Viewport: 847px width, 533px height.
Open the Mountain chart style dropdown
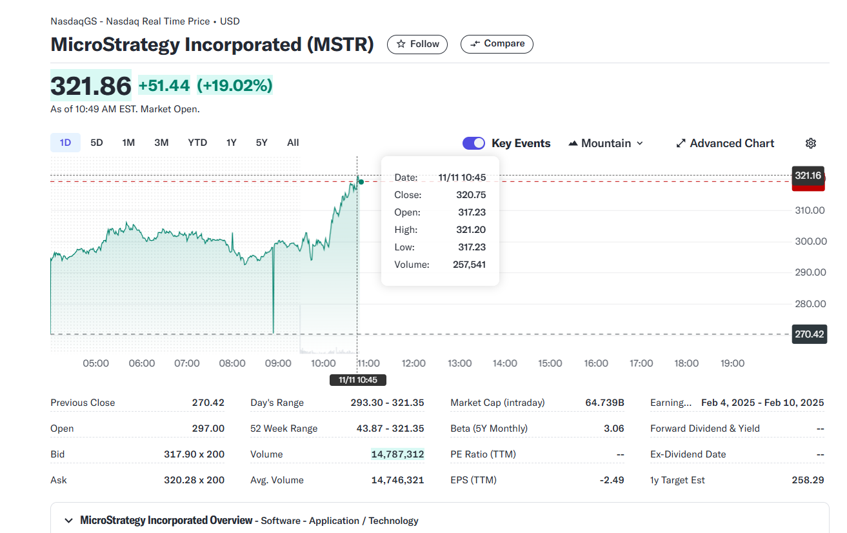pyautogui.click(x=606, y=143)
